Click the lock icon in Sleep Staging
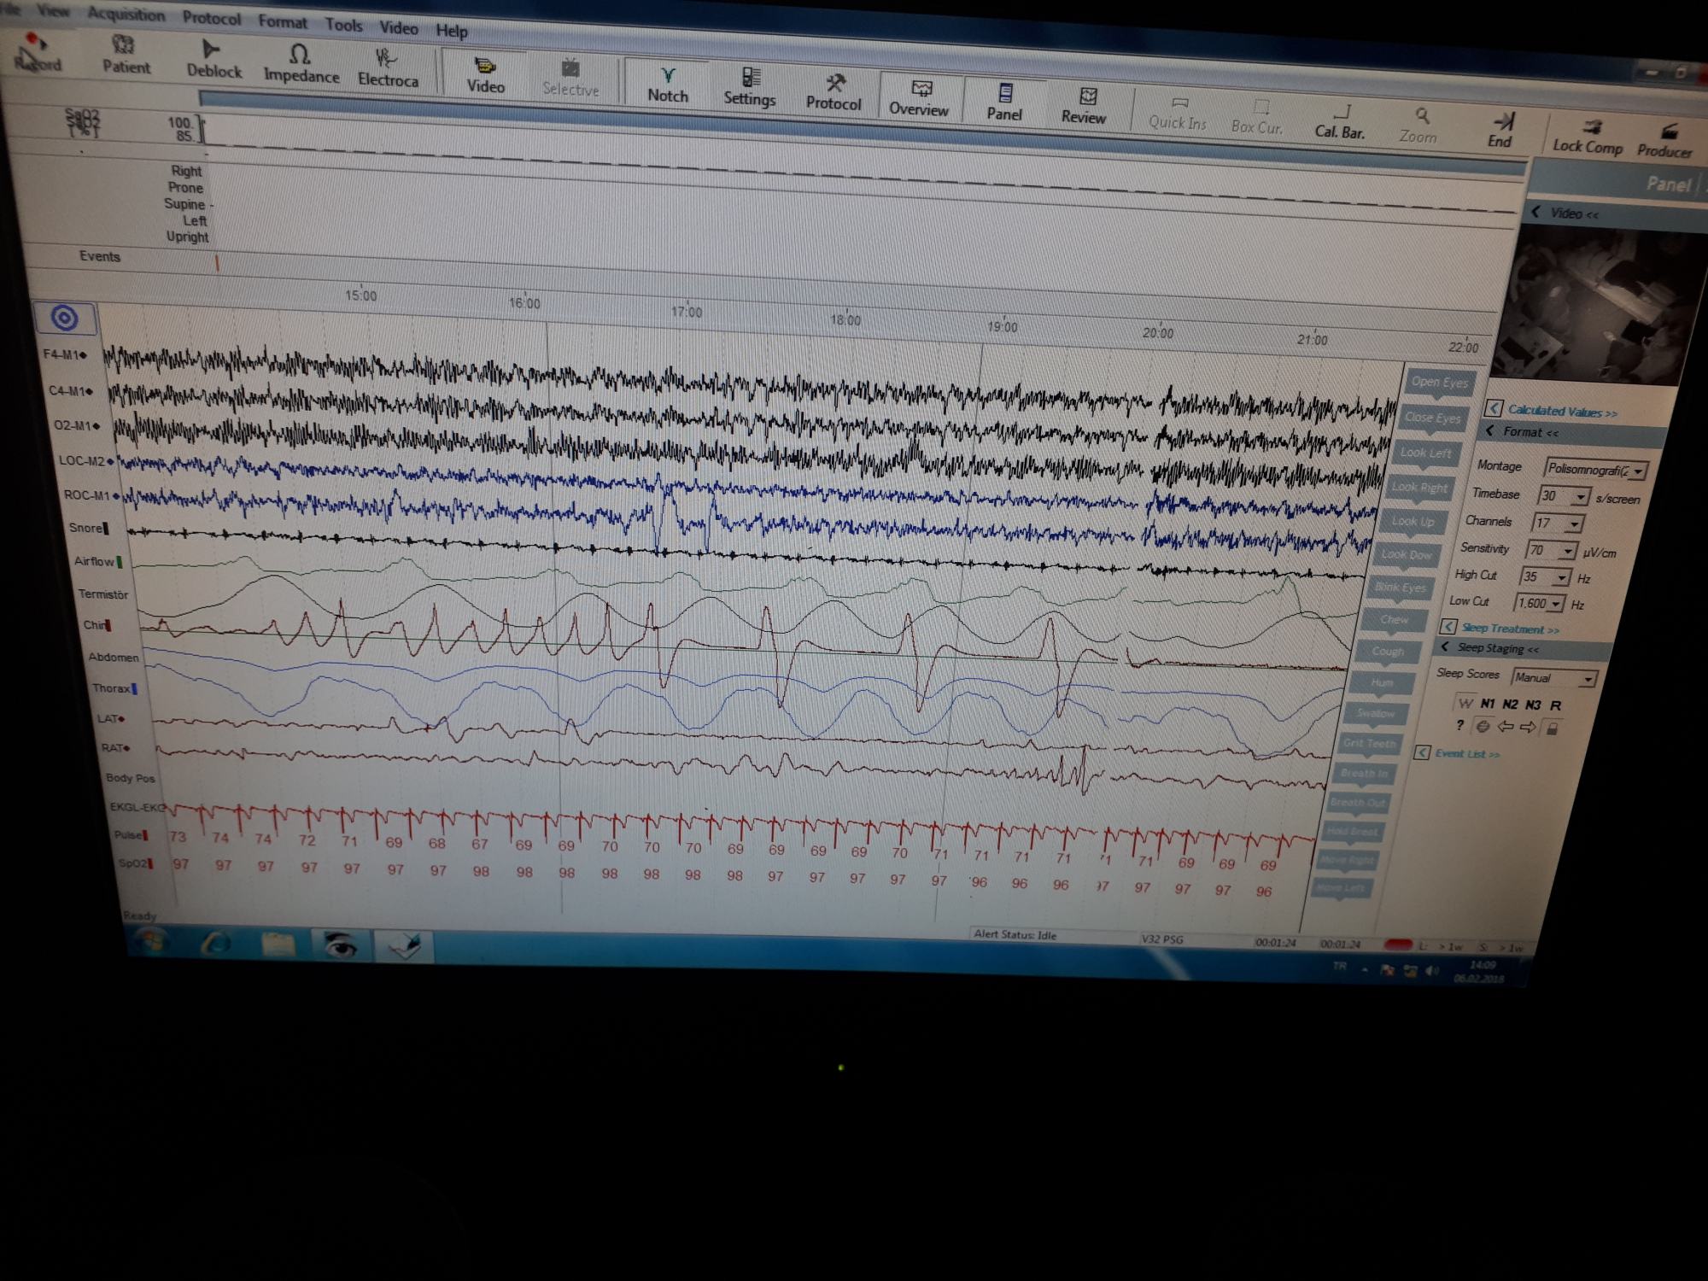 tap(1553, 728)
